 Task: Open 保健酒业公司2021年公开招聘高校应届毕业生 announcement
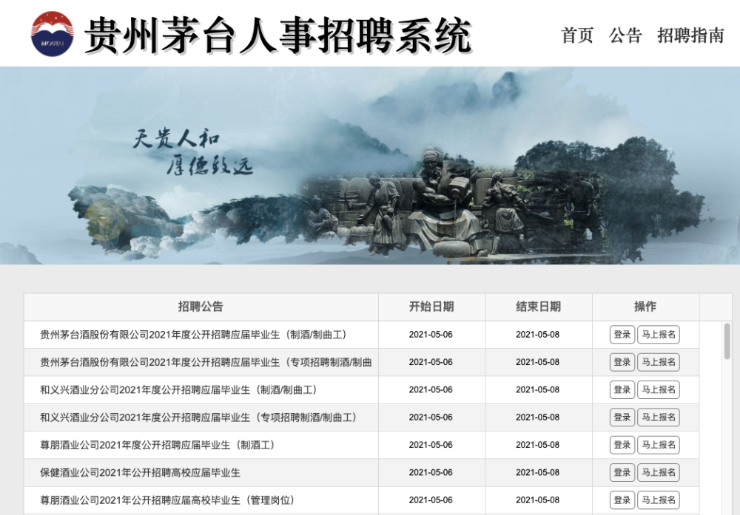140,473
